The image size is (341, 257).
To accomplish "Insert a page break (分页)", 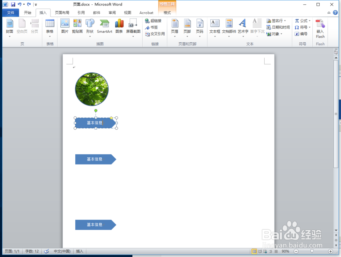I will click(34, 26).
